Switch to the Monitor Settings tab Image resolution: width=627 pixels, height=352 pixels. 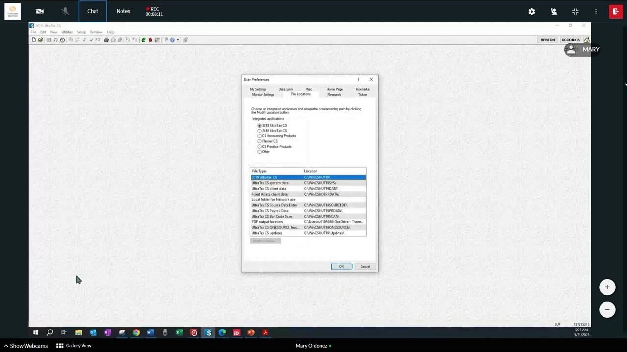click(x=263, y=95)
